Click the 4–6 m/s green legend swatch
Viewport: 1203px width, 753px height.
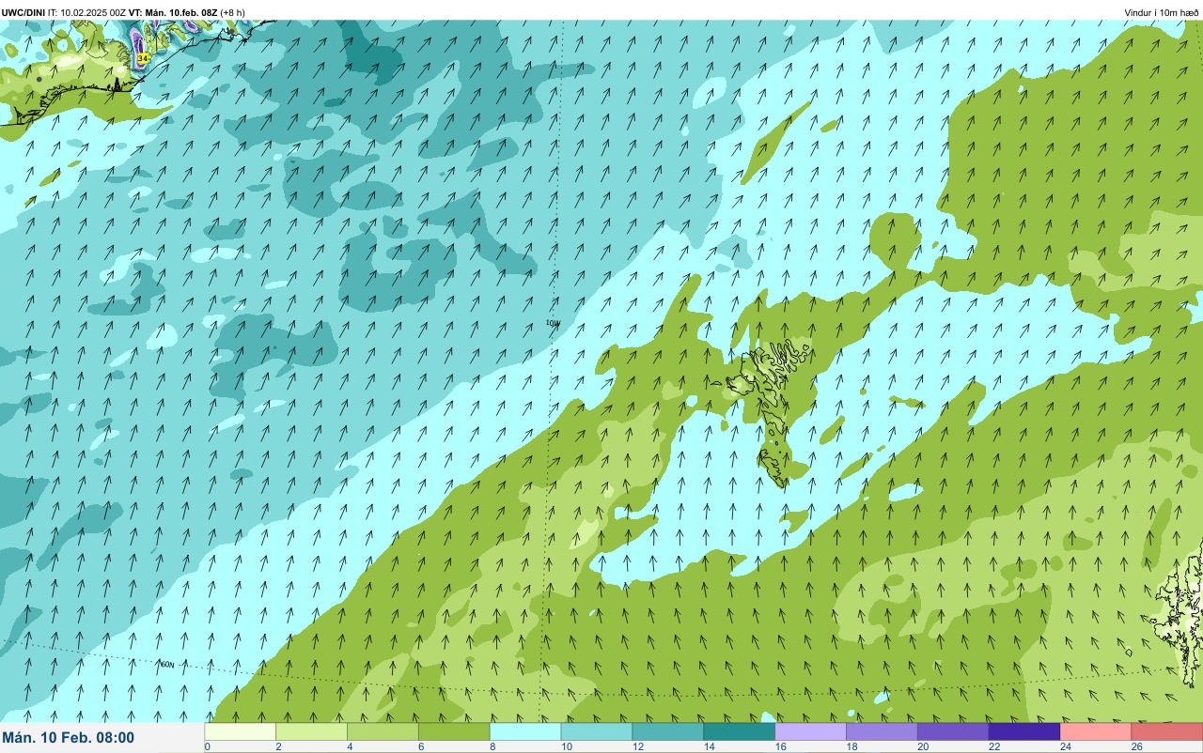click(383, 732)
